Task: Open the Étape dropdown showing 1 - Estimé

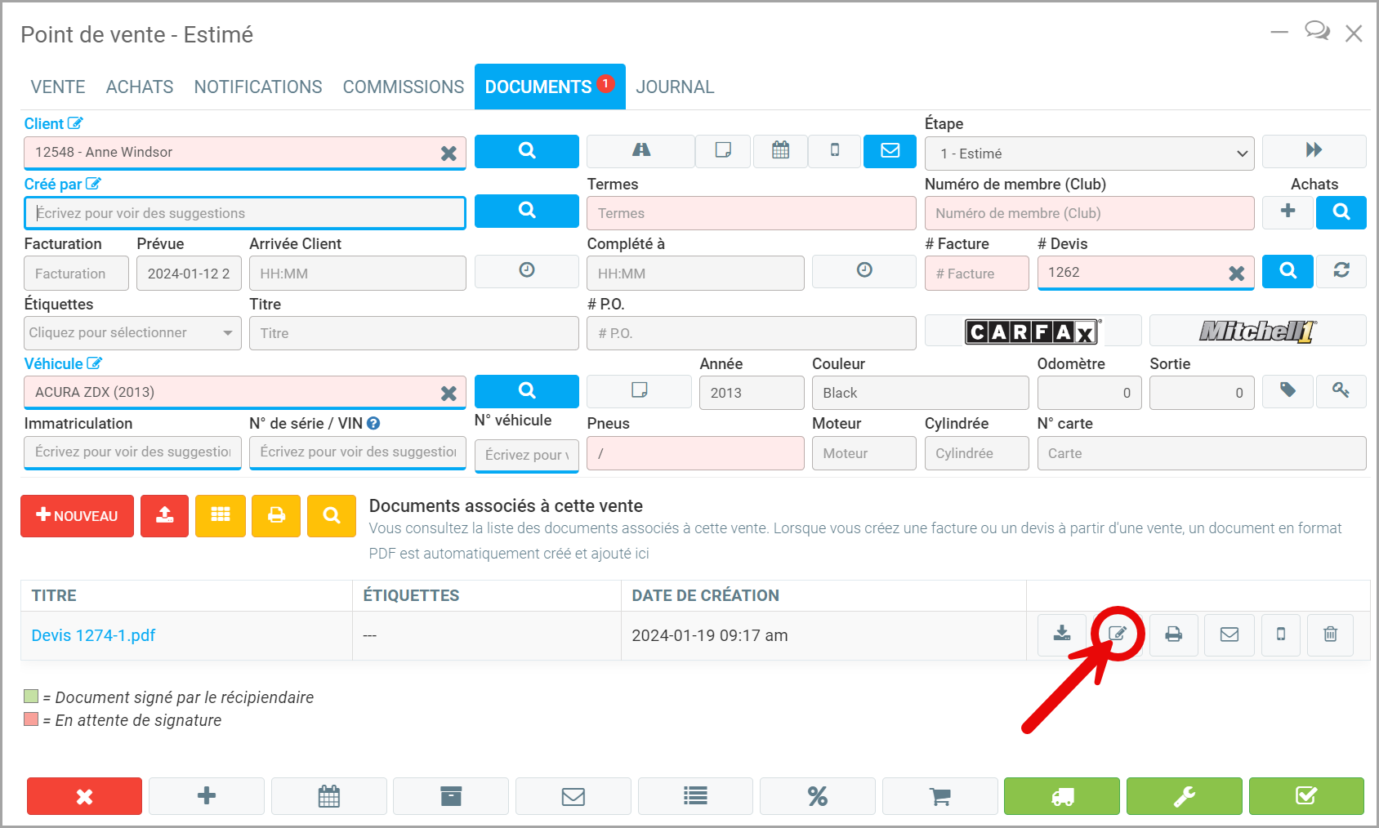Action: click(x=1089, y=154)
